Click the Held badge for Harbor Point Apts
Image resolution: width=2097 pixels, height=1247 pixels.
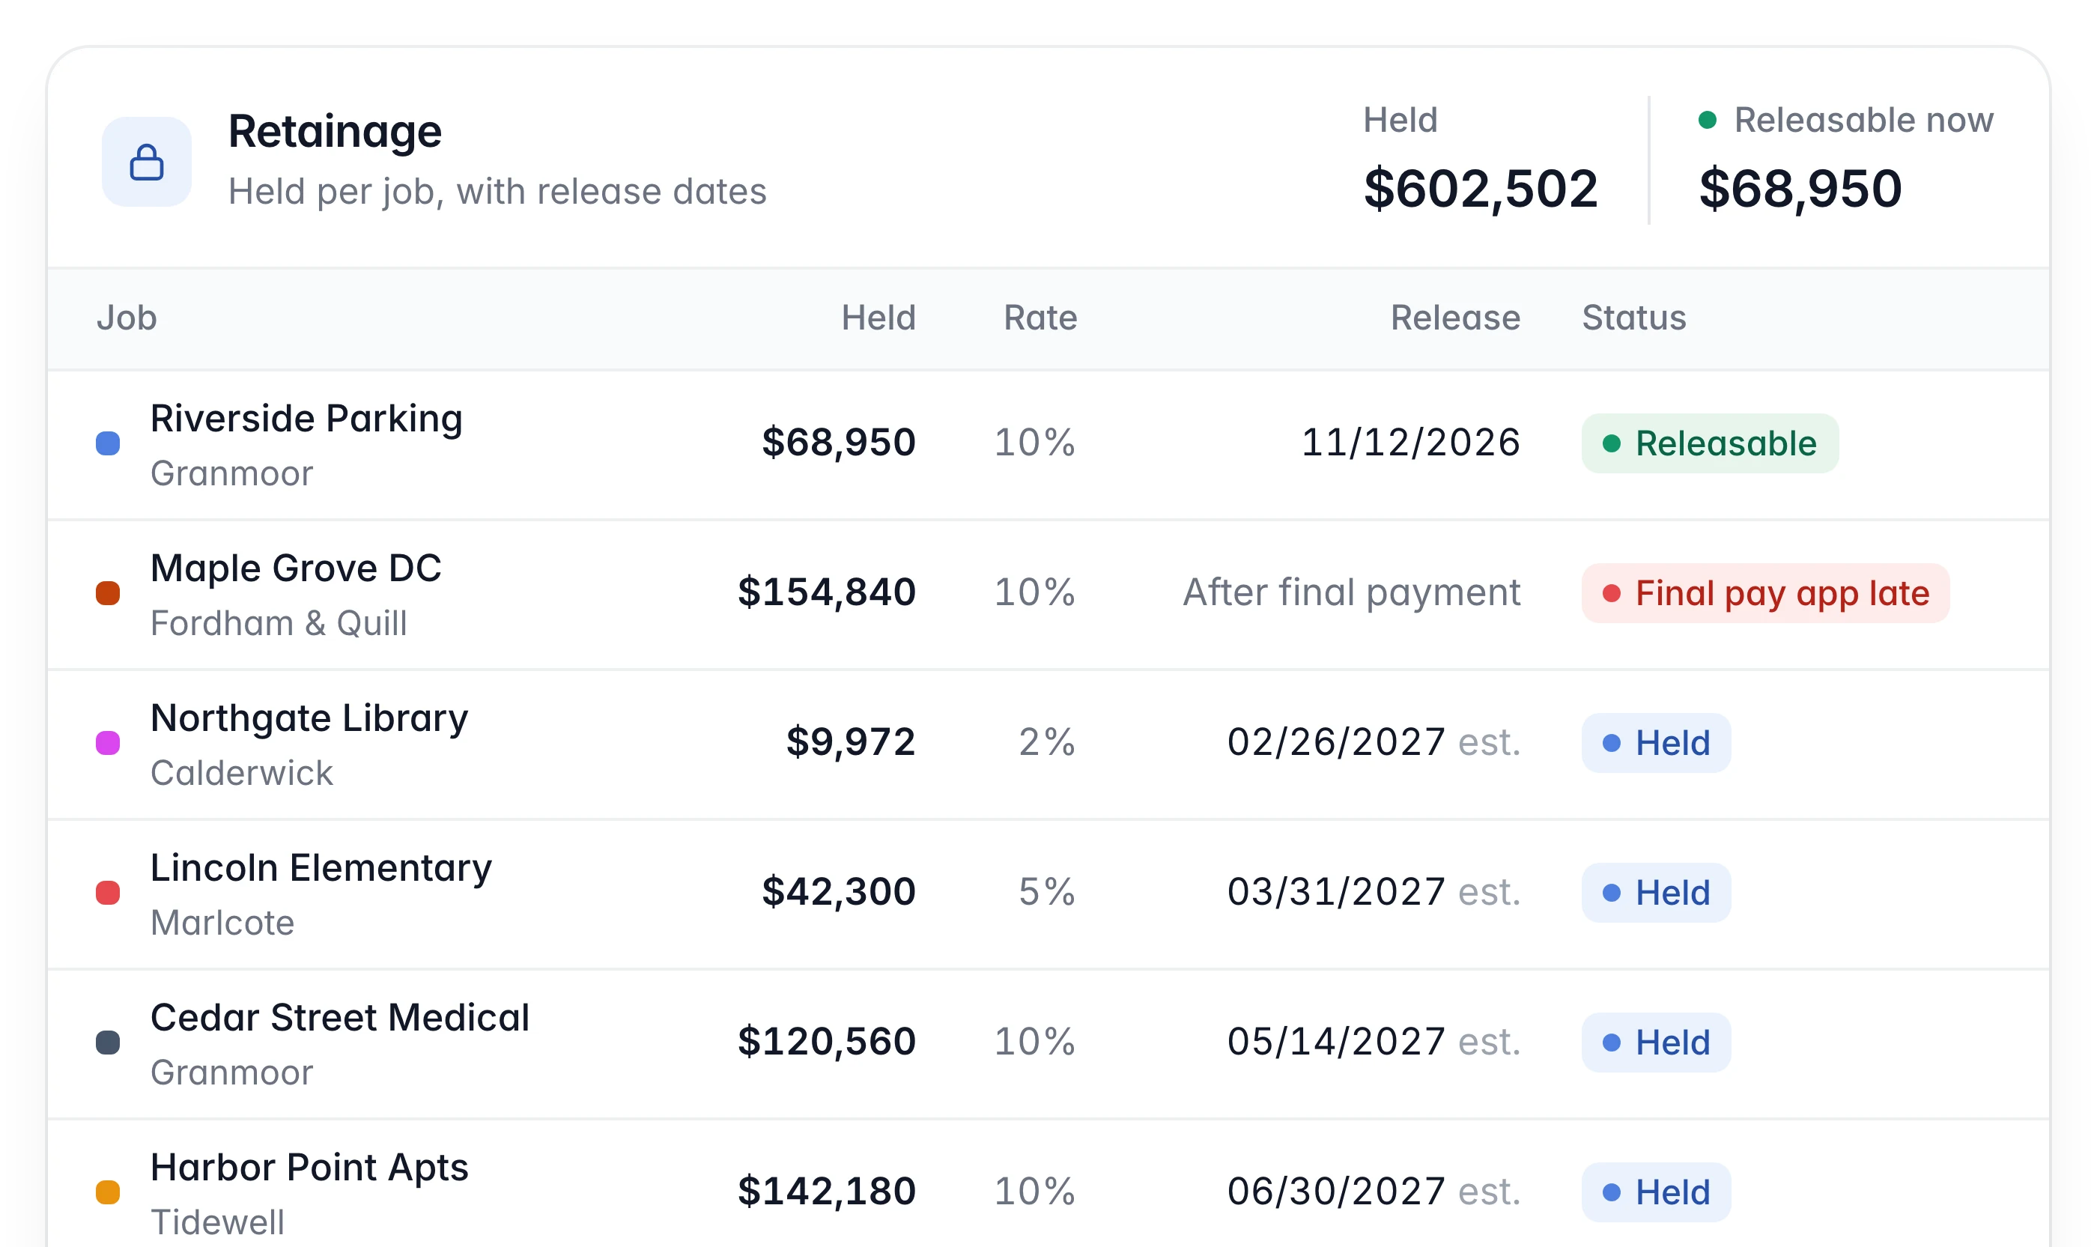point(1656,1192)
